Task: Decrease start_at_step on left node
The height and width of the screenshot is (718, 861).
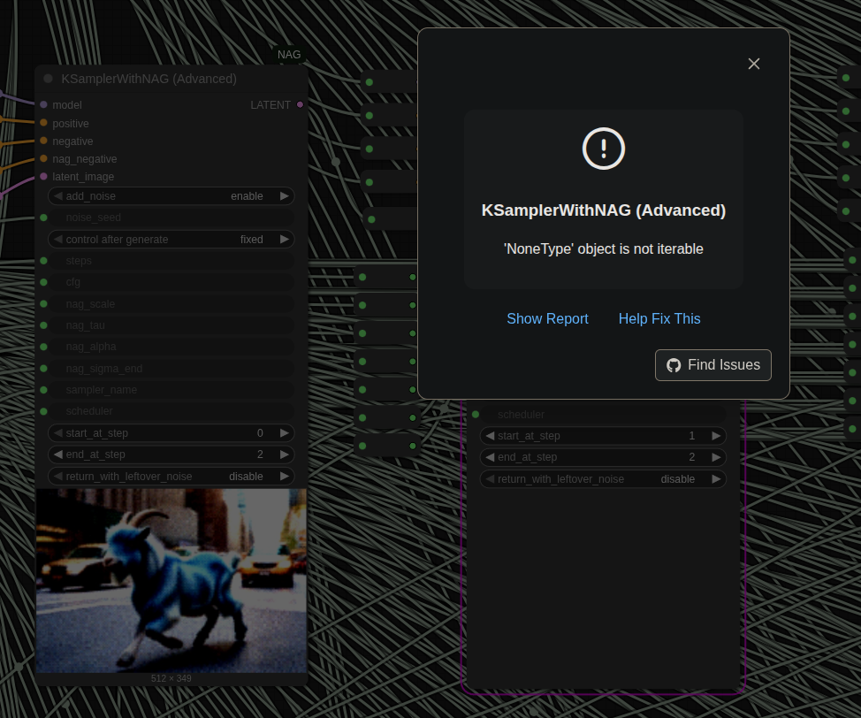Action: click(x=57, y=433)
